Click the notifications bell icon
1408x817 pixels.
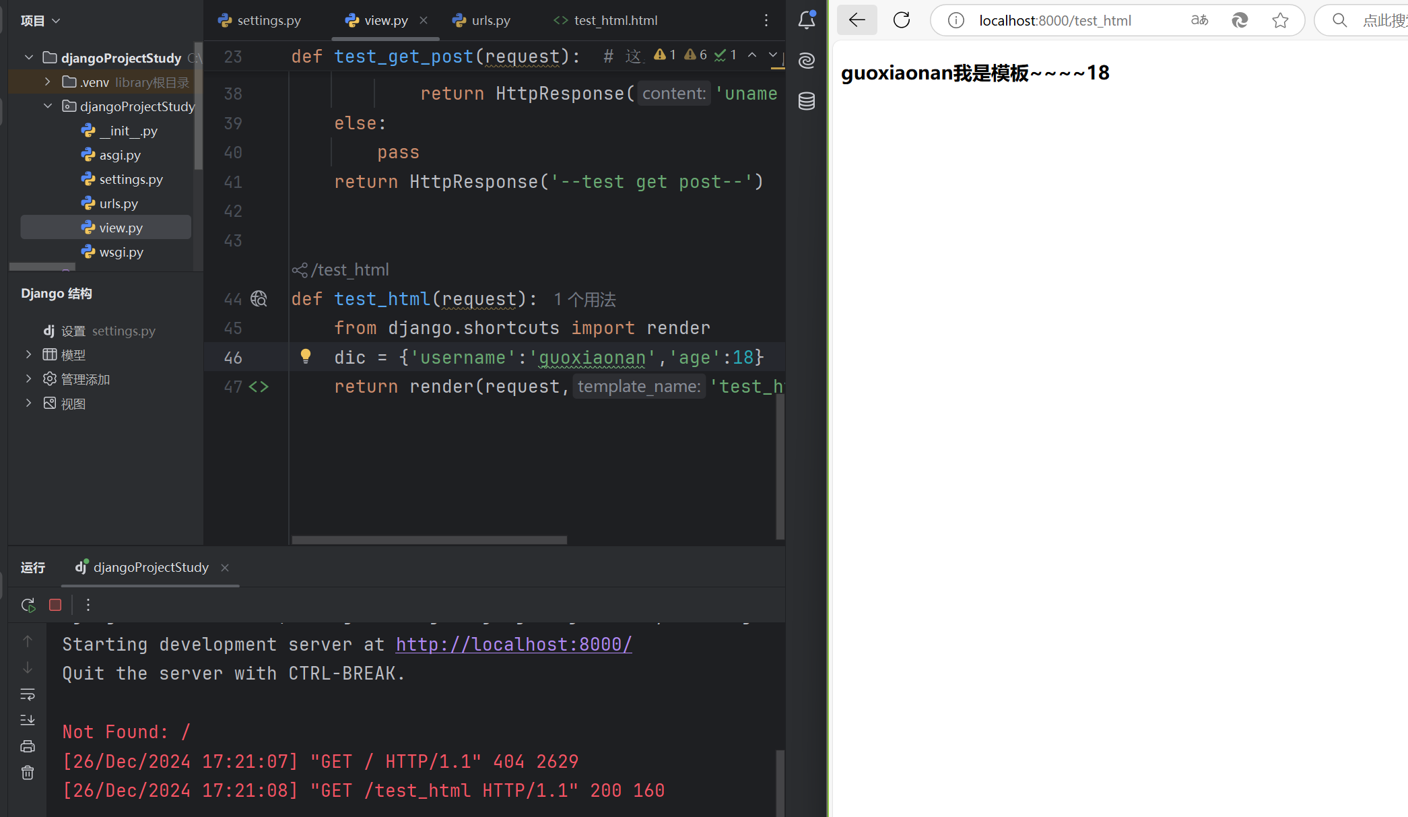pos(807,20)
